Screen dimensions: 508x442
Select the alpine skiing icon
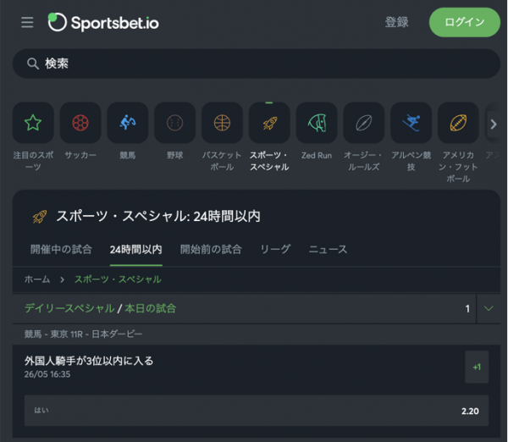[x=411, y=123]
